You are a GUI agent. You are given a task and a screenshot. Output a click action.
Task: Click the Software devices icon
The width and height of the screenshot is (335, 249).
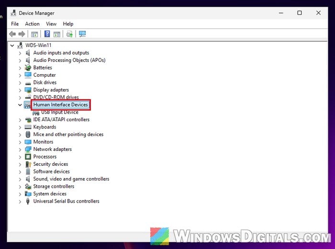(28, 171)
